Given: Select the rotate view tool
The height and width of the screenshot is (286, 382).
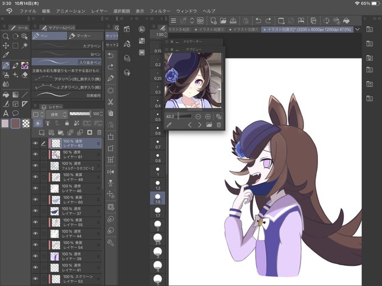Looking at the screenshot, I should tap(15, 36).
